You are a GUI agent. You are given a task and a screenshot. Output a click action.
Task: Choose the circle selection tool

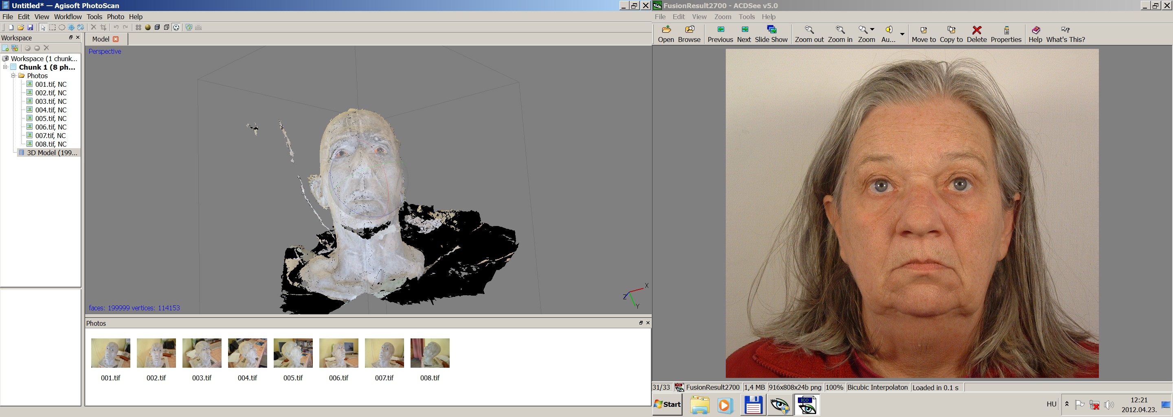click(x=62, y=27)
